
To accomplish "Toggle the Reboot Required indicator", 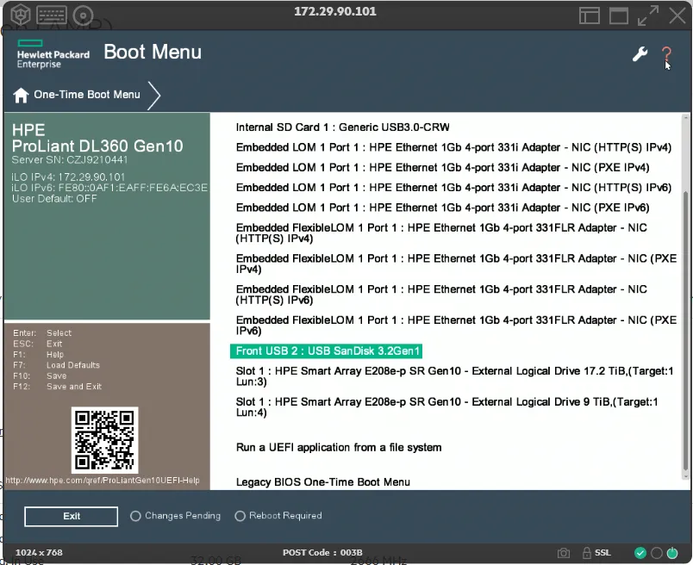I will (x=240, y=516).
